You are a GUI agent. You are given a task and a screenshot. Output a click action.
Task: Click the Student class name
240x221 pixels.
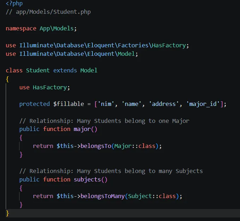(38, 71)
